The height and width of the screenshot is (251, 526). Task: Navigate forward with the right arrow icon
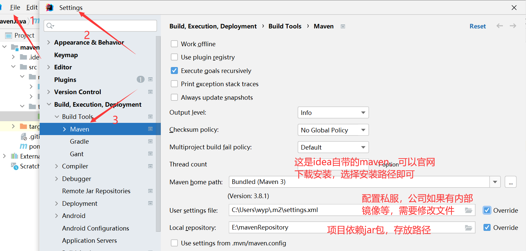click(513, 26)
